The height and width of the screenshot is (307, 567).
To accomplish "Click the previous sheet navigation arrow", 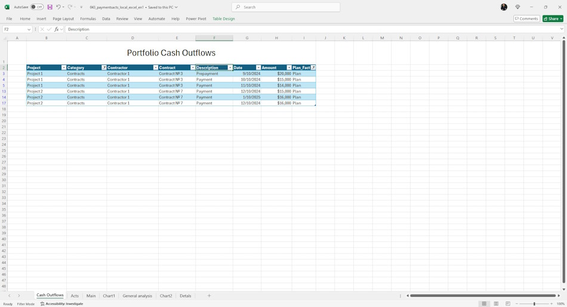I will (x=10, y=296).
